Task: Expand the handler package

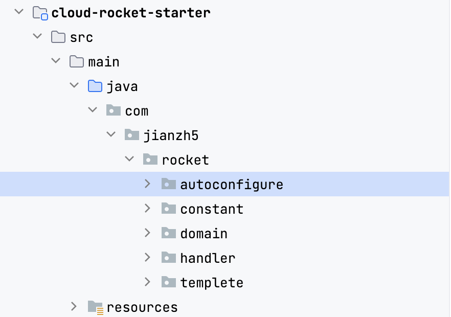Action: point(147,257)
